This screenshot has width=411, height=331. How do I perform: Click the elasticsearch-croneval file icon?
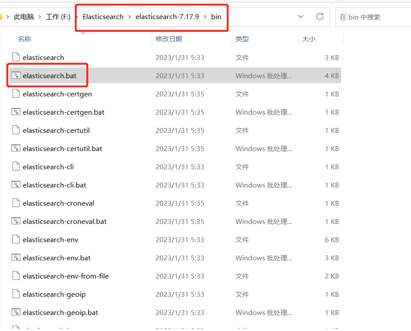16,203
